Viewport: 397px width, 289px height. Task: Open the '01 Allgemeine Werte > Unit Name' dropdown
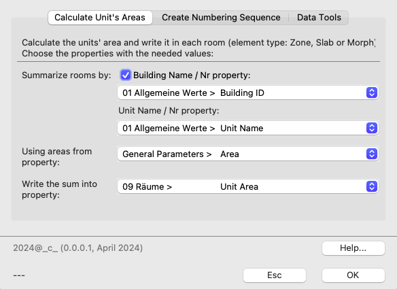[x=248, y=128]
